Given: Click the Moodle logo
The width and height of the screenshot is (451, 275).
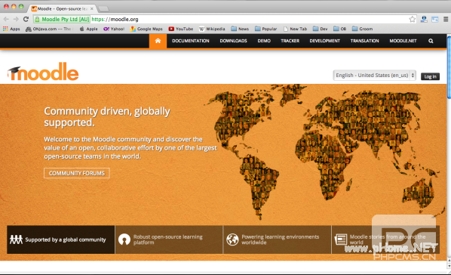Looking at the screenshot, I should 43,72.
